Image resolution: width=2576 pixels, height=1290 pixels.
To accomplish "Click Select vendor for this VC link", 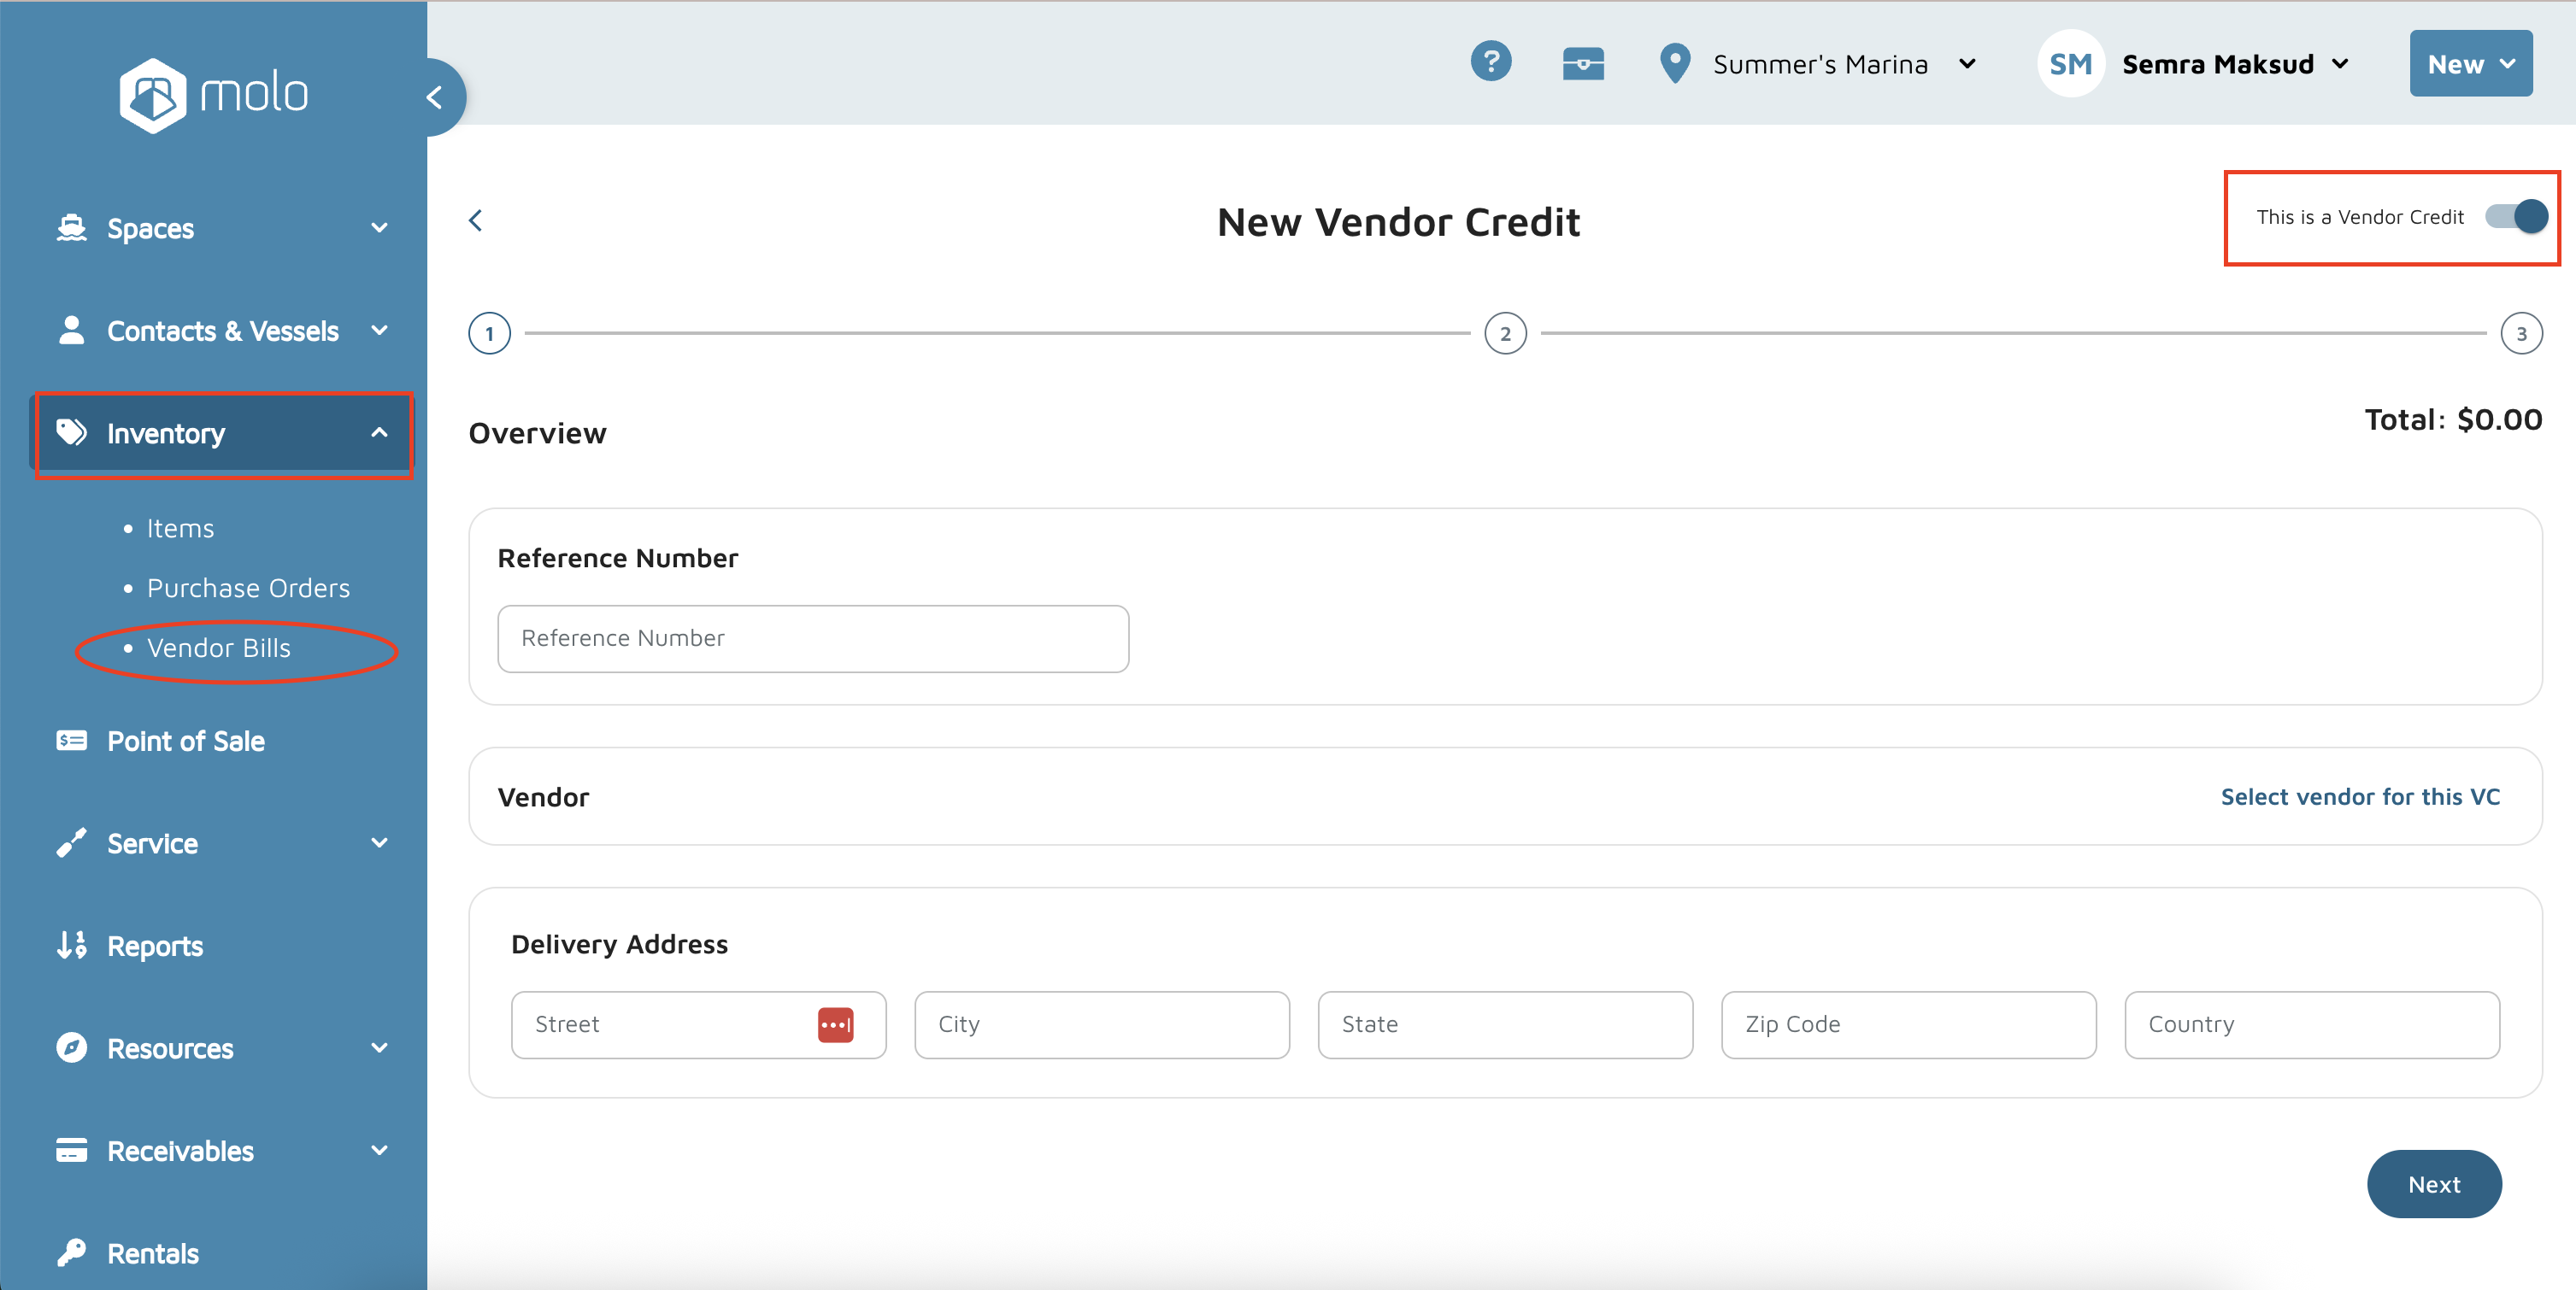I will tap(2359, 797).
